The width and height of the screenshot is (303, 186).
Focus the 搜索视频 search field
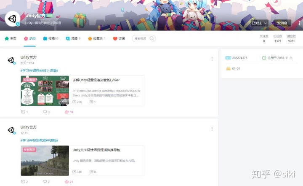[144, 38]
